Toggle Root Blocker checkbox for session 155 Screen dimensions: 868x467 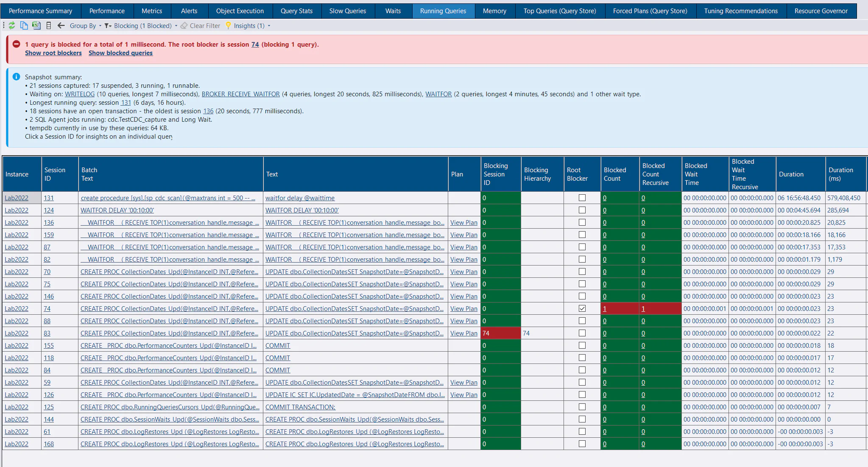[x=582, y=345]
